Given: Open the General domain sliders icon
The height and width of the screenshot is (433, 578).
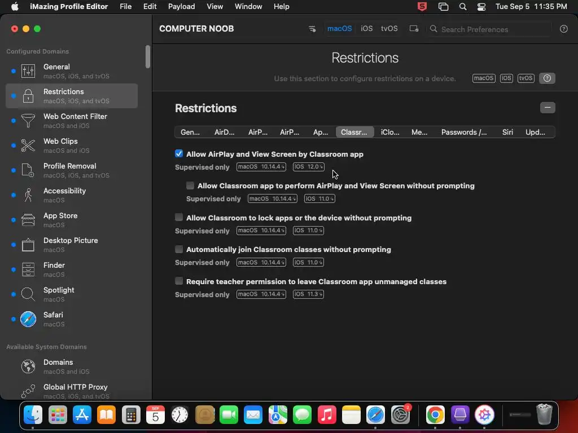Looking at the screenshot, I should [28, 70].
